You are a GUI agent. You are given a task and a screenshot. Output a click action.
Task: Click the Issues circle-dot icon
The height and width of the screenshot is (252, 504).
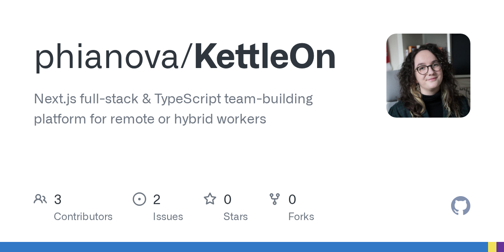point(139,199)
